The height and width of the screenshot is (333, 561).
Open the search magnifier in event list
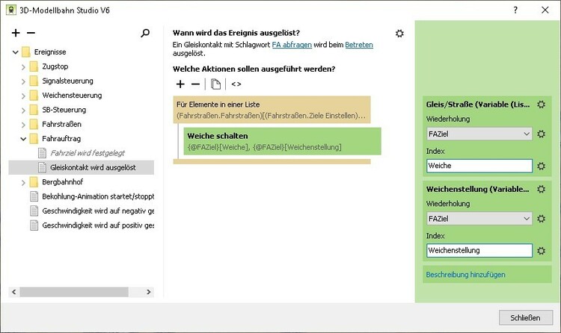pyautogui.click(x=145, y=34)
